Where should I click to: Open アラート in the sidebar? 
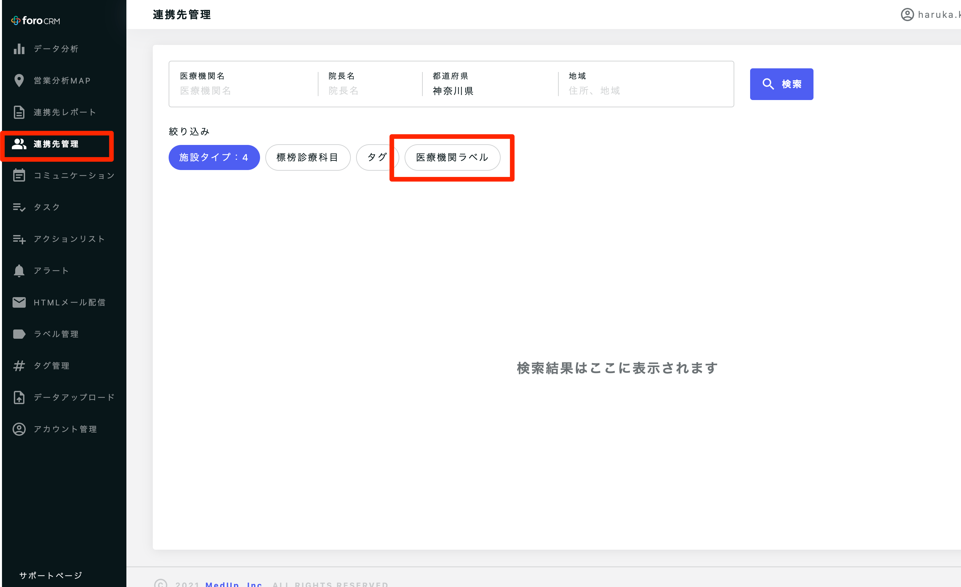coord(51,270)
